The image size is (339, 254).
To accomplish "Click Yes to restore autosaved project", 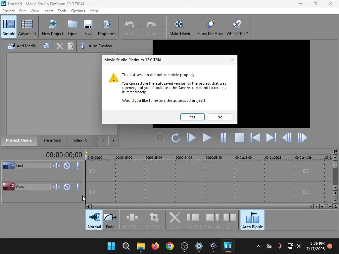I will tap(192, 117).
